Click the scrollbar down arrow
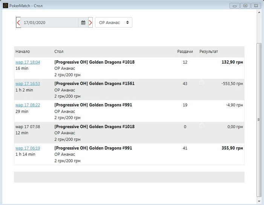 coord(259,201)
